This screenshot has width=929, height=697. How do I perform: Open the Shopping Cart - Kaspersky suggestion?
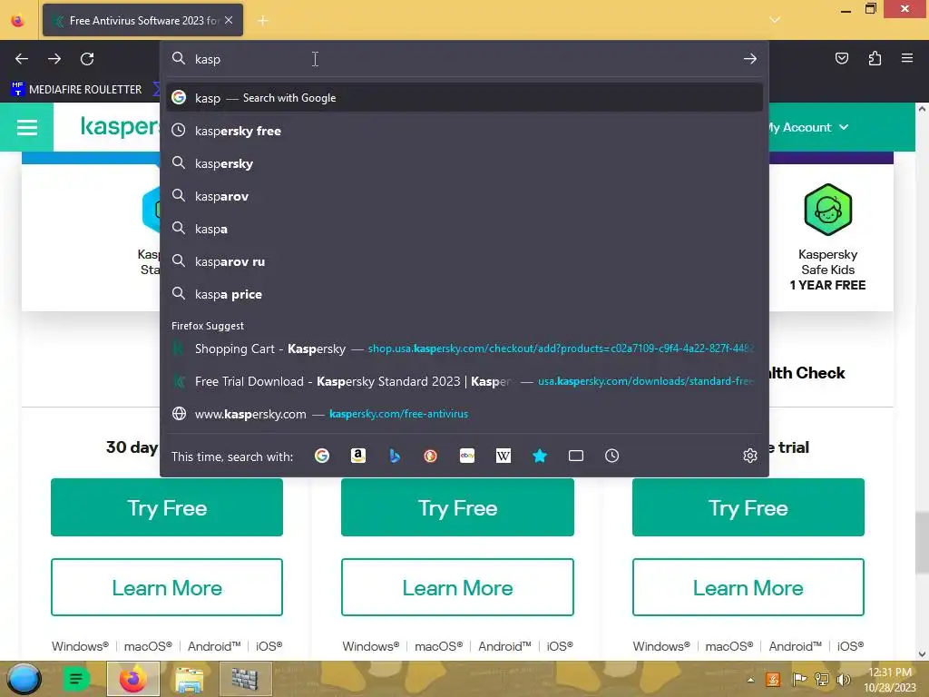click(x=464, y=348)
